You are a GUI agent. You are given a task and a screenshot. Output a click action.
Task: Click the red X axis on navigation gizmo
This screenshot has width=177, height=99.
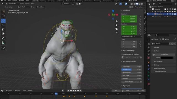pos(117,15)
